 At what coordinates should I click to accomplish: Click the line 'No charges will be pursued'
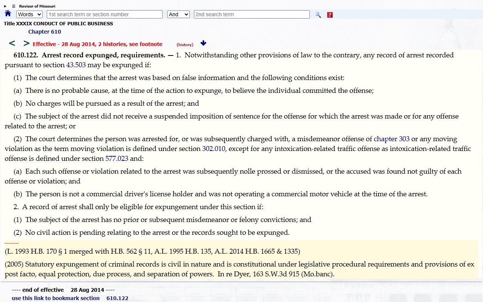tap(106, 103)
